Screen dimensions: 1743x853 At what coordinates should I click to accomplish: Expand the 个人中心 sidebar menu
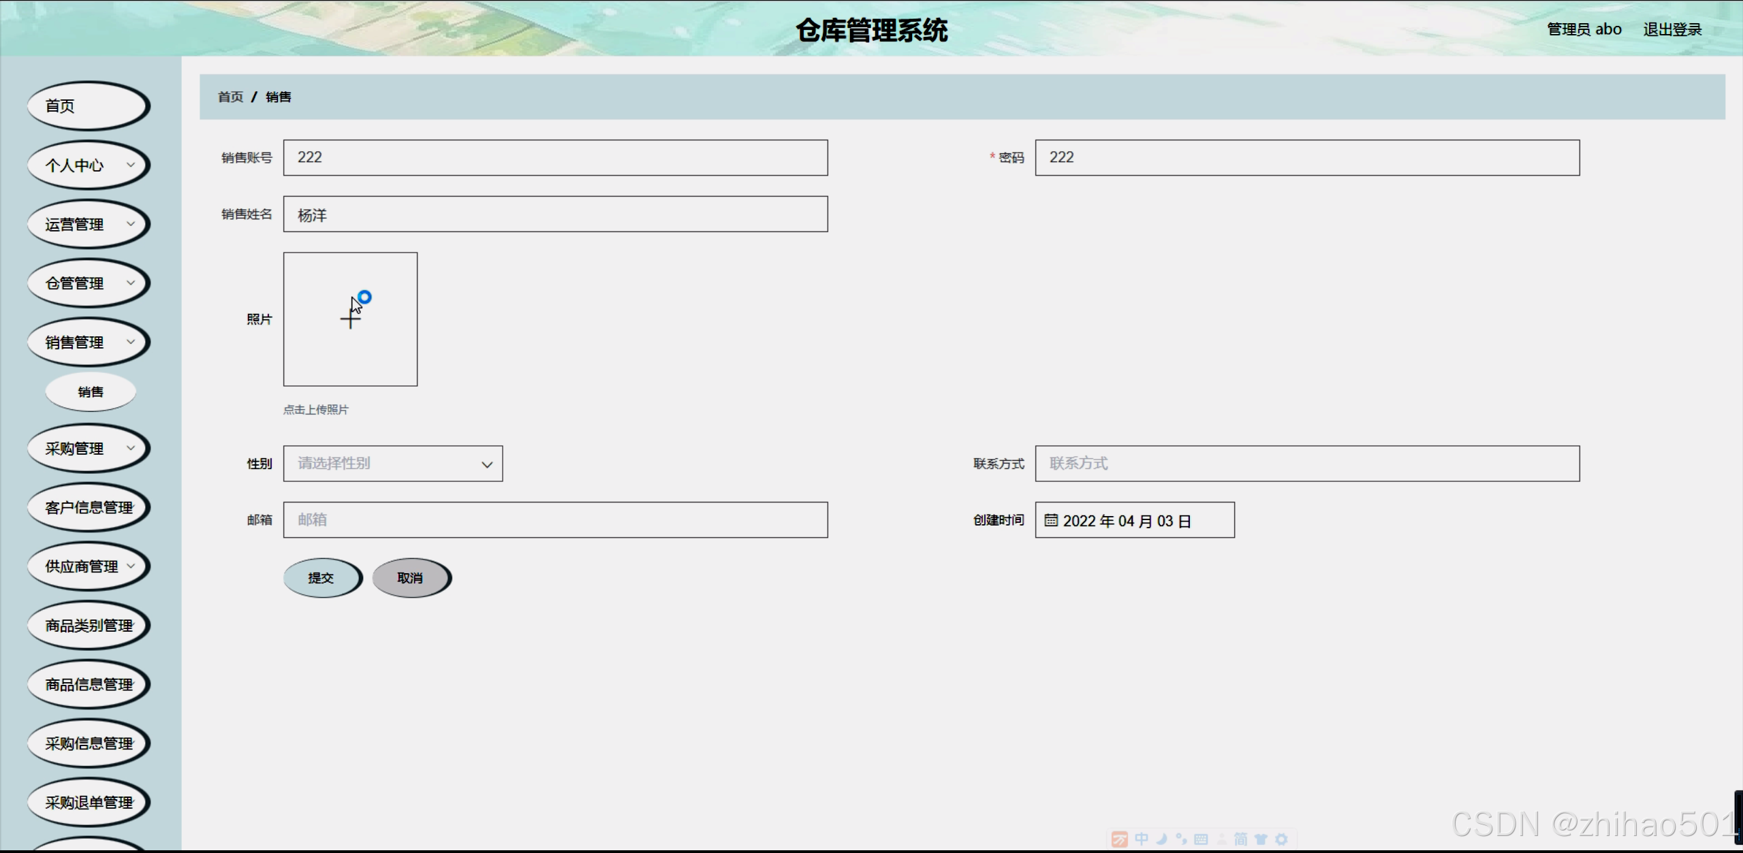(x=89, y=165)
